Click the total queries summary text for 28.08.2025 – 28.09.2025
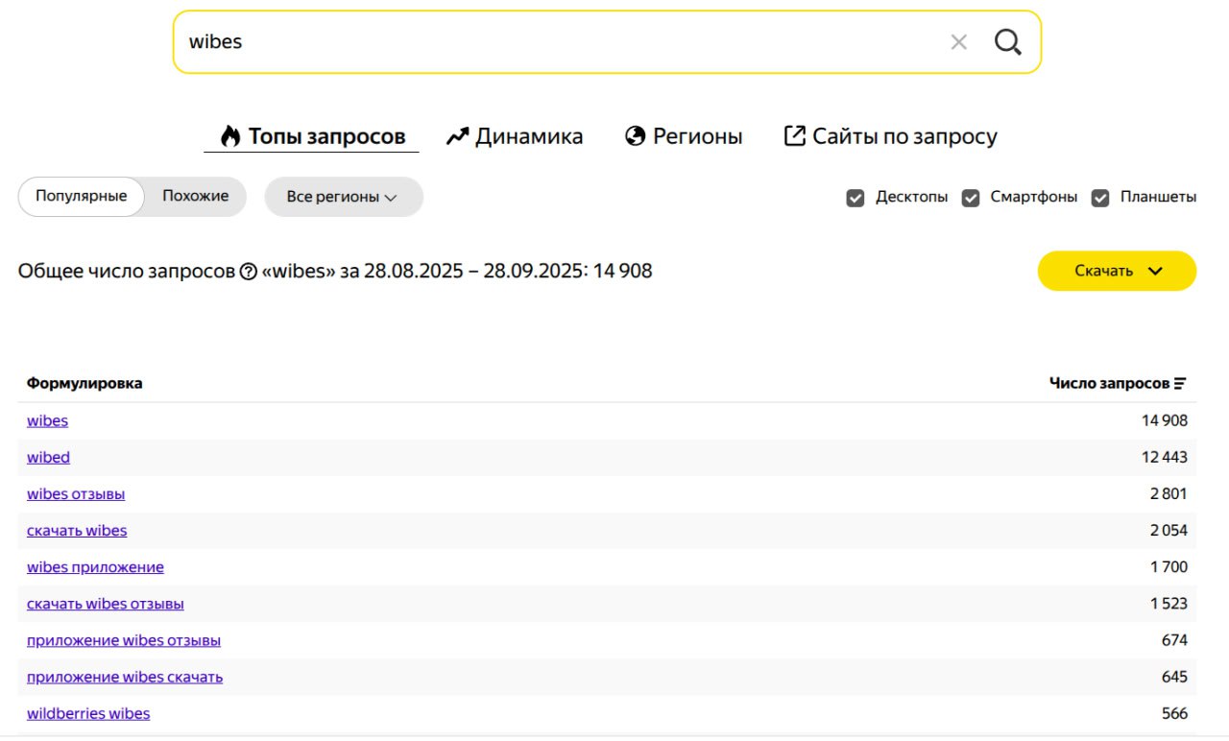This screenshot has height=741, width=1229. tap(335, 272)
